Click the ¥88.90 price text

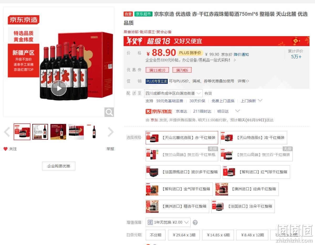161,53
